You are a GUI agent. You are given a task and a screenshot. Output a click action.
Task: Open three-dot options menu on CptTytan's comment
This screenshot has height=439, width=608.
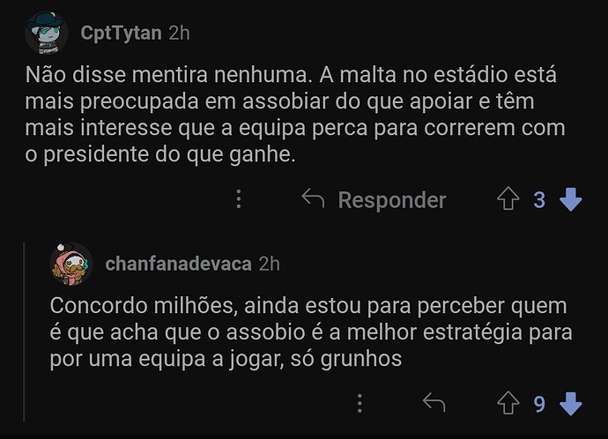(x=238, y=200)
